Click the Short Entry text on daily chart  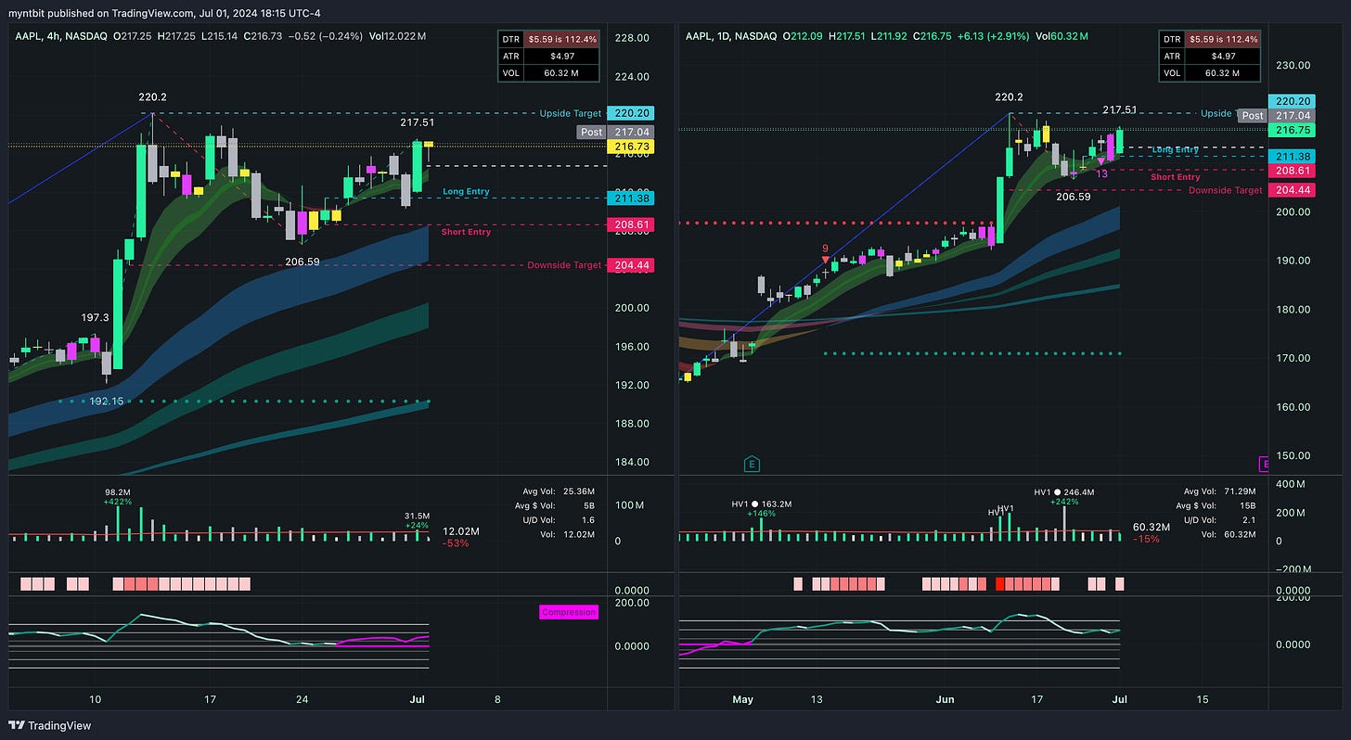(x=1176, y=177)
